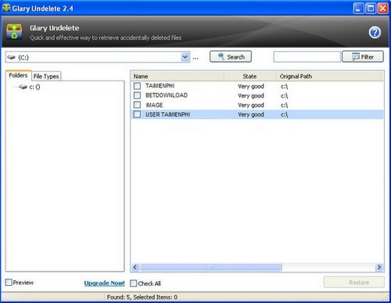The image size is (391, 303).
Task: Click the right arrow of horizontal scrollbar
Action: tap(379, 267)
